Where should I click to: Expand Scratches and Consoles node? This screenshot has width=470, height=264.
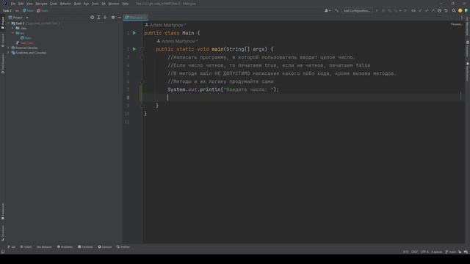click(x=8, y=53)
